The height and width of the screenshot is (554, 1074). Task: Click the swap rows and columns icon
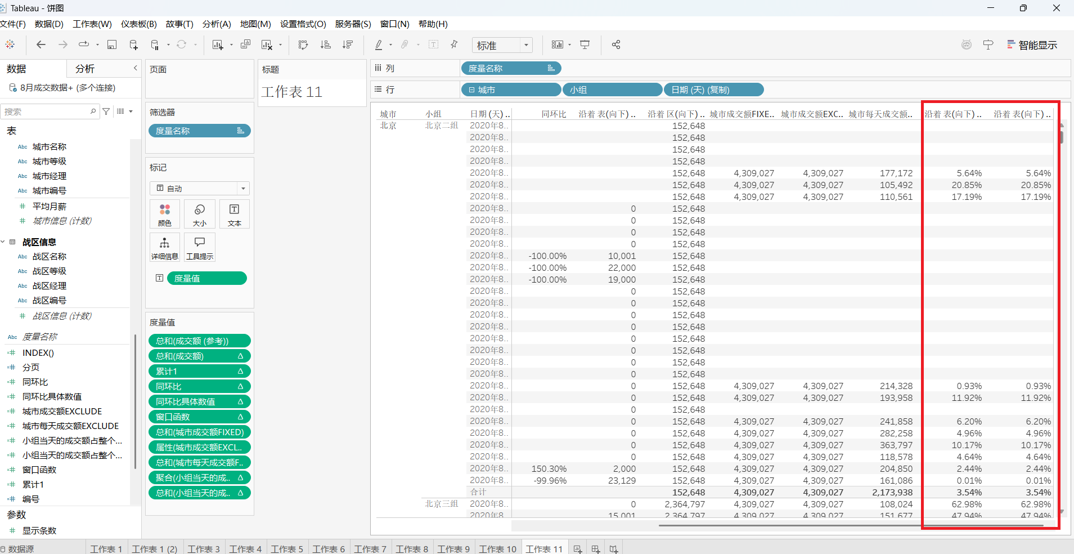[303, 44]
